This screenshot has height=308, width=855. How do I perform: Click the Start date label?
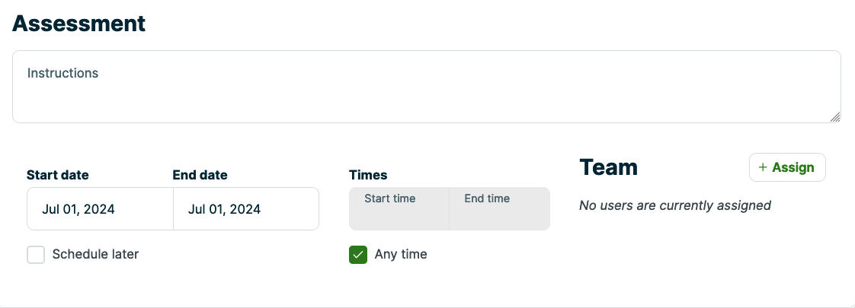click(x=58, y=175)
